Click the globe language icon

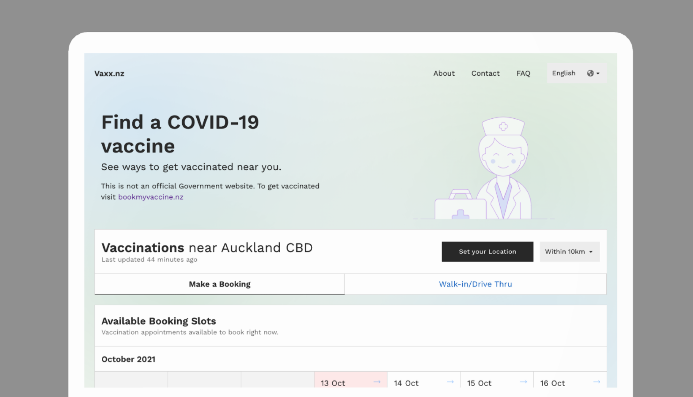click(590, 73)
